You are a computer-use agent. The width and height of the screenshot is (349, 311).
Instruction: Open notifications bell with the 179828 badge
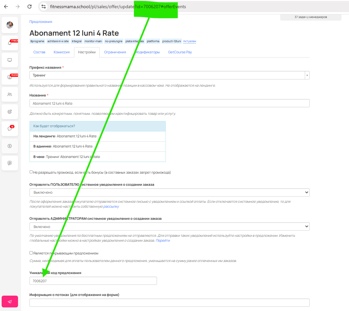coord(10,43)
